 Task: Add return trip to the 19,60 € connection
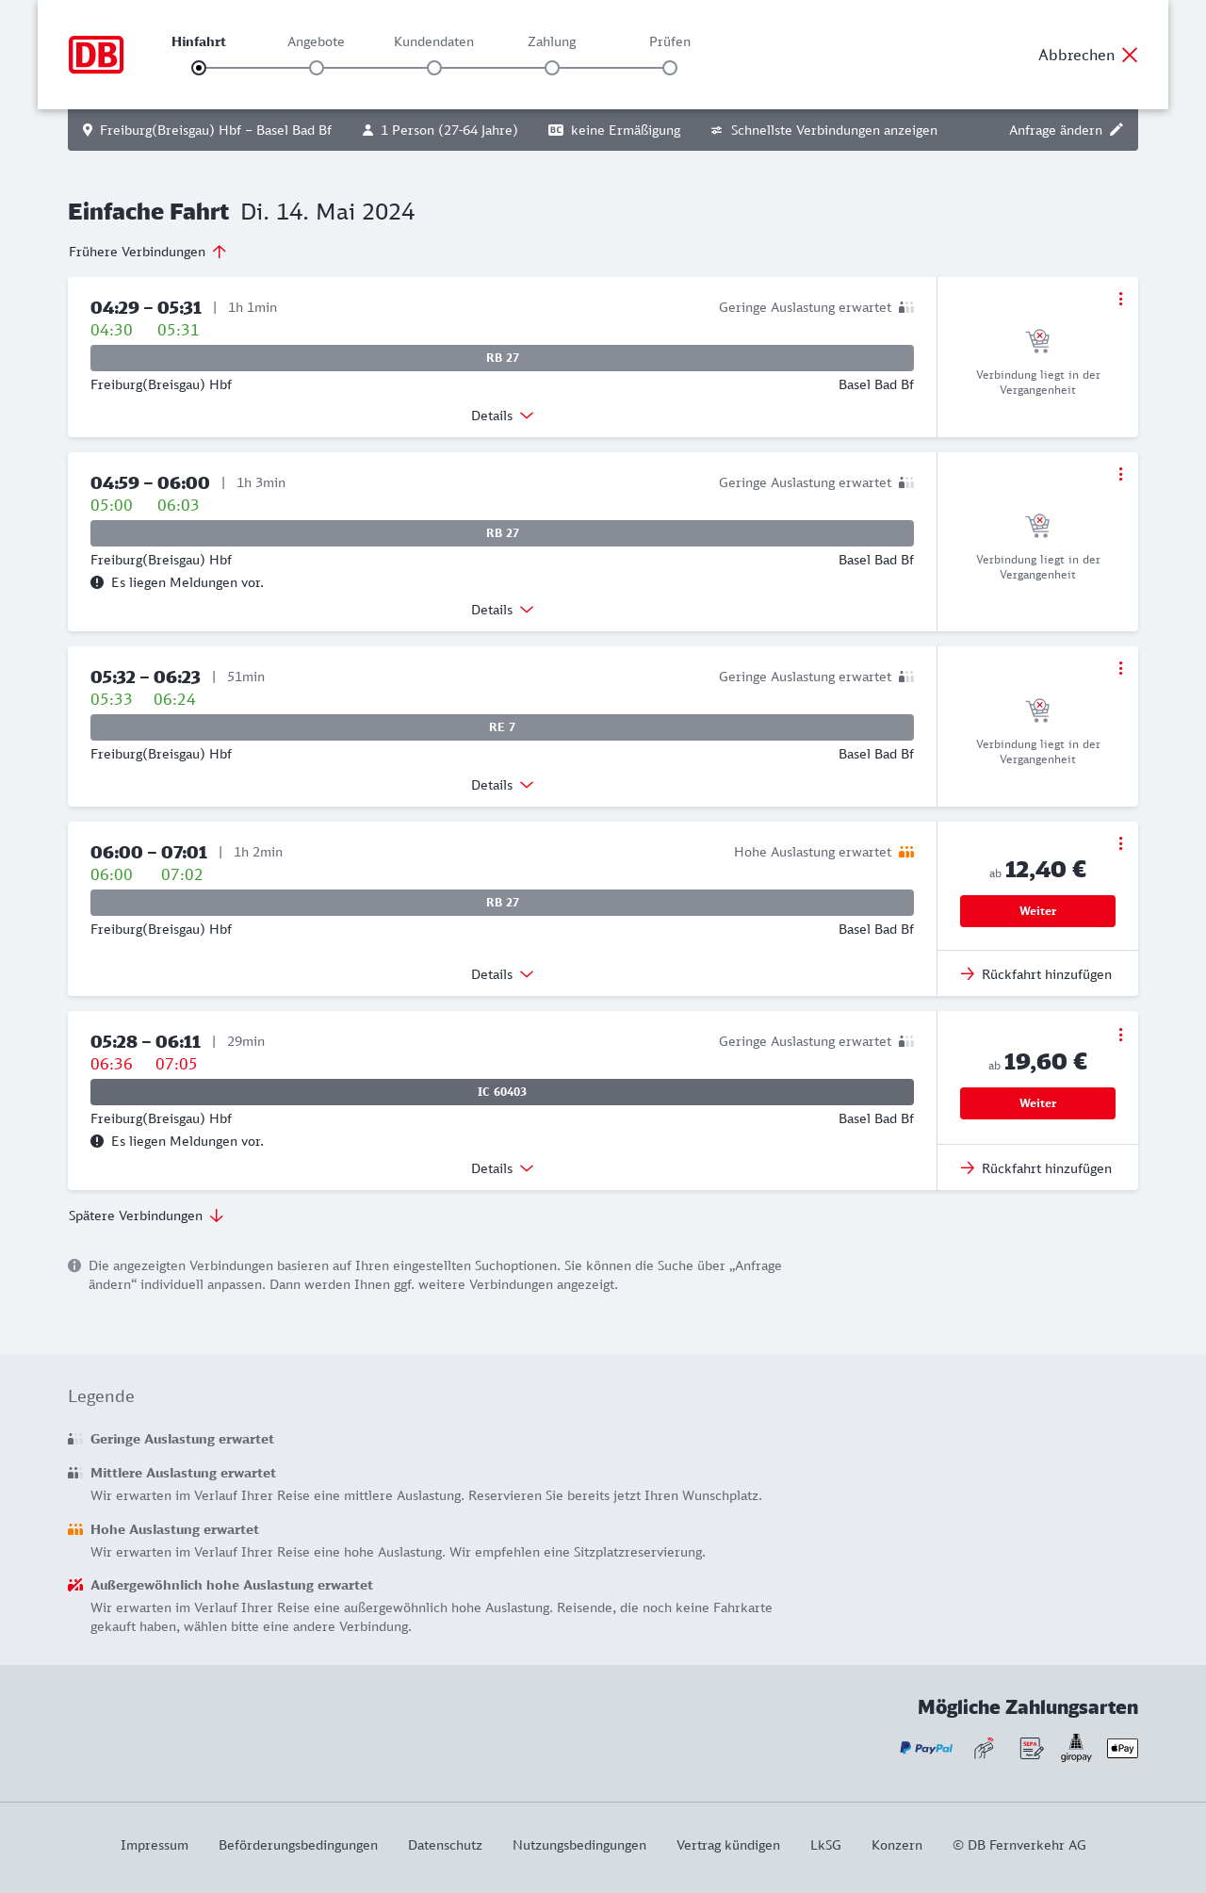point(1036,1168)
